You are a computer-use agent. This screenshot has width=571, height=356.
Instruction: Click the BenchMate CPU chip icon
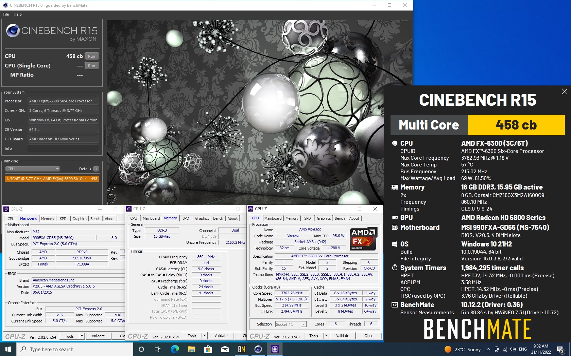(395, 143)
